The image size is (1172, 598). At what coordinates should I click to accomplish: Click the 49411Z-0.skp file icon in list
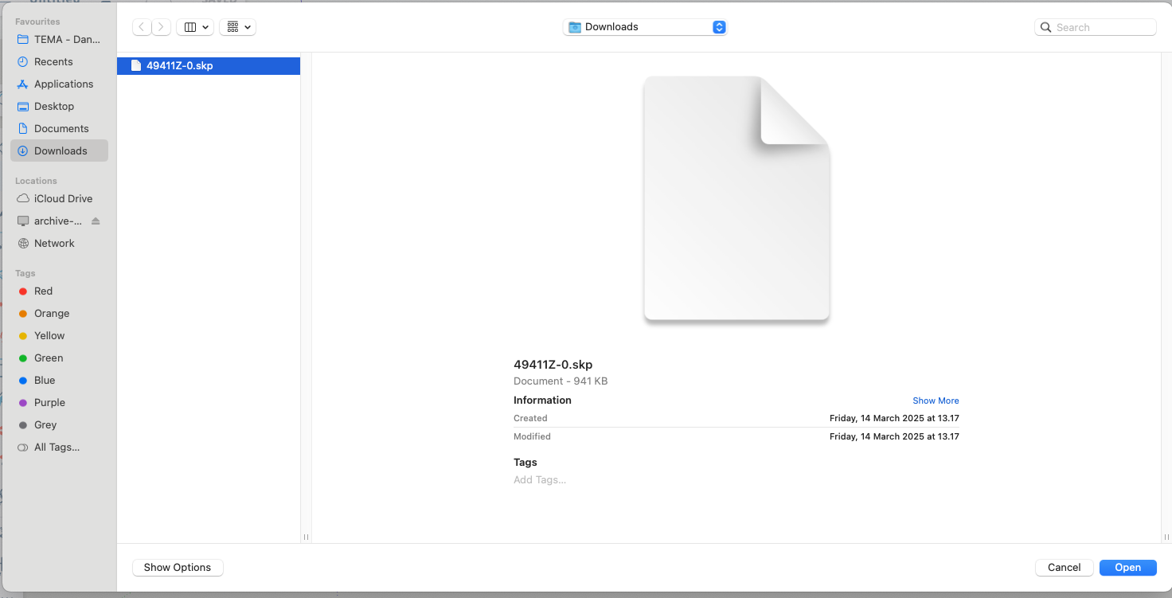(x=135, y=66)
